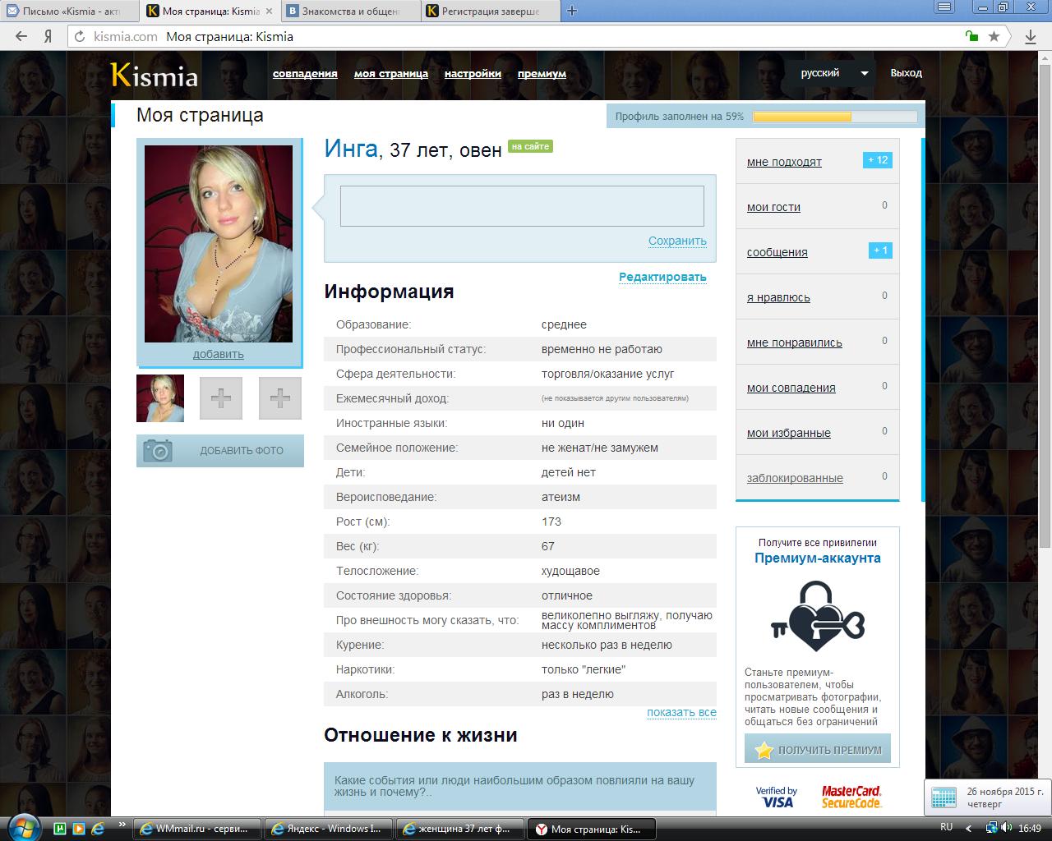1052x841 pixels.
Task: Show hidden system tray icons
Action: [968, 828]
